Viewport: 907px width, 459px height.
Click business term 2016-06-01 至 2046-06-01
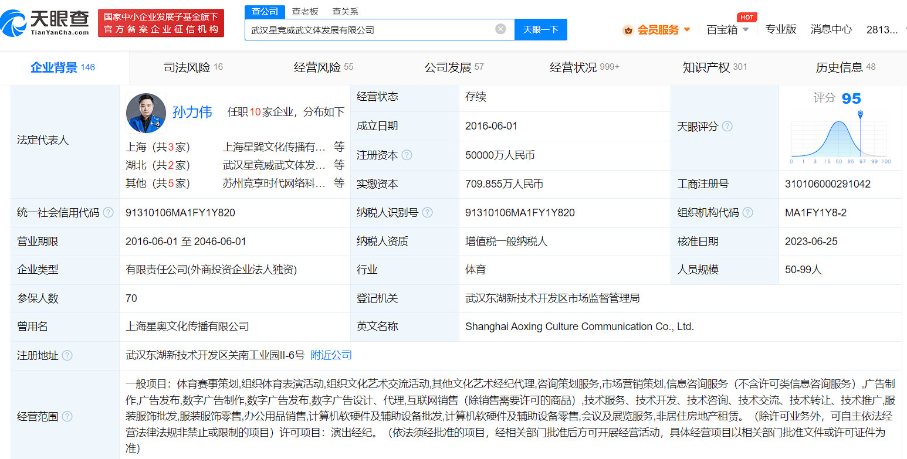(186, 242)
